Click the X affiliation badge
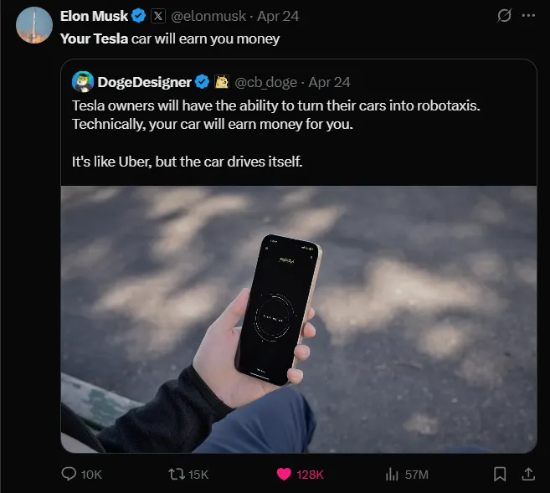The width and height of the screenshot is (550, 493). 159,16
